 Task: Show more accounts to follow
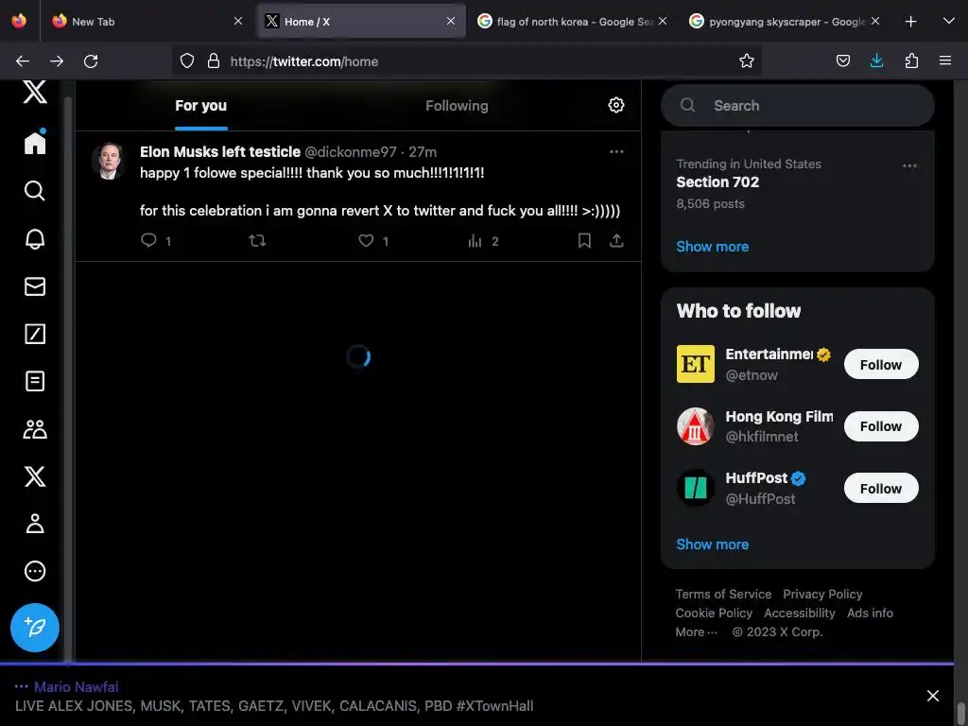[x=713, y=544]
